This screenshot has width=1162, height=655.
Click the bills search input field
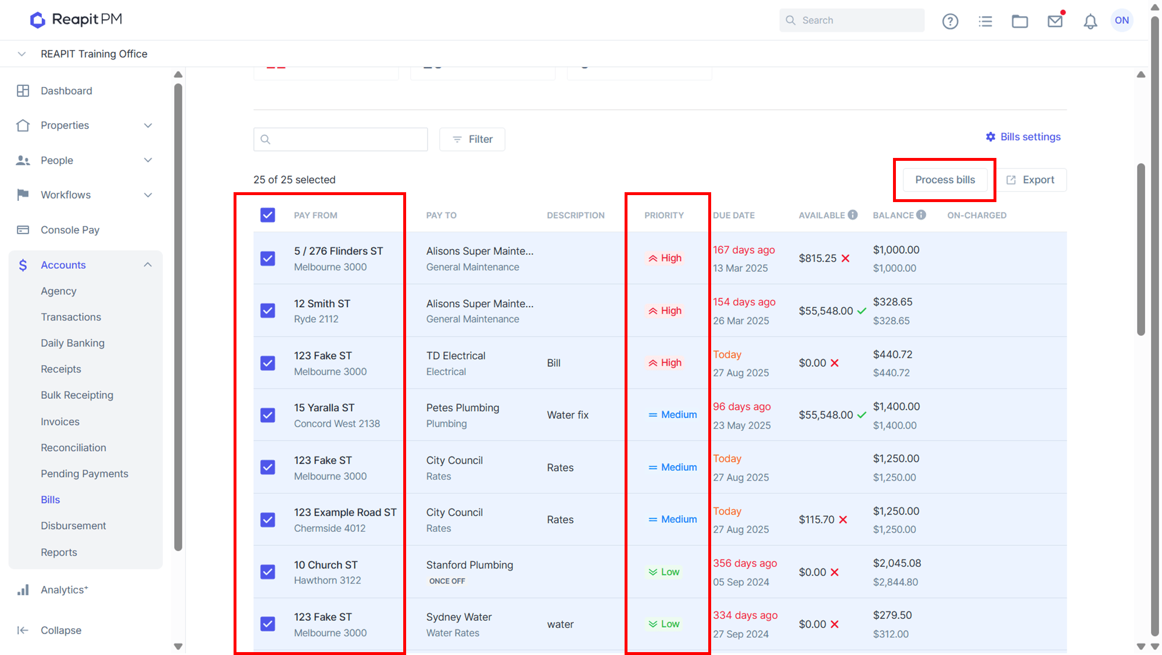(x=340, y=139)
